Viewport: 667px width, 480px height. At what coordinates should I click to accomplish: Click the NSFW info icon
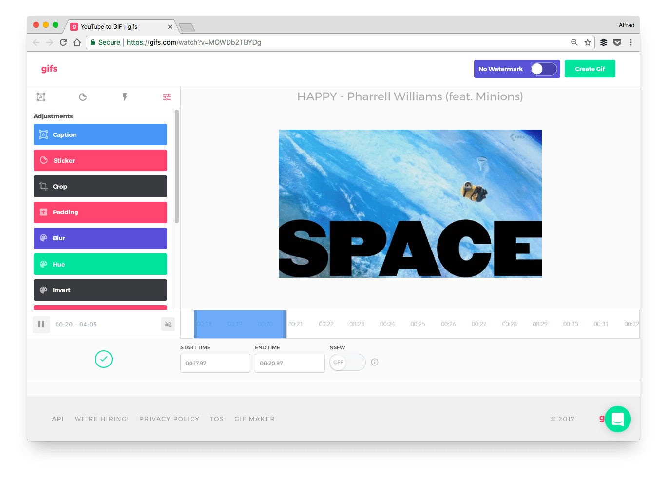coord(375,362)
